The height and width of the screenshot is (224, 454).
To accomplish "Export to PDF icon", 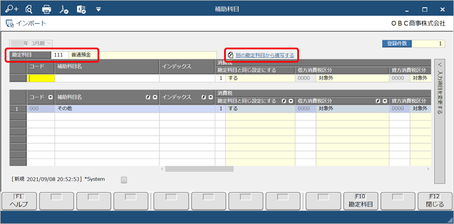I will (x=64, y=9).
